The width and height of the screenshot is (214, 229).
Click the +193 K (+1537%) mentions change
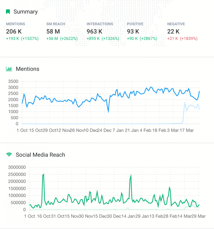click(x=22, y=38)
